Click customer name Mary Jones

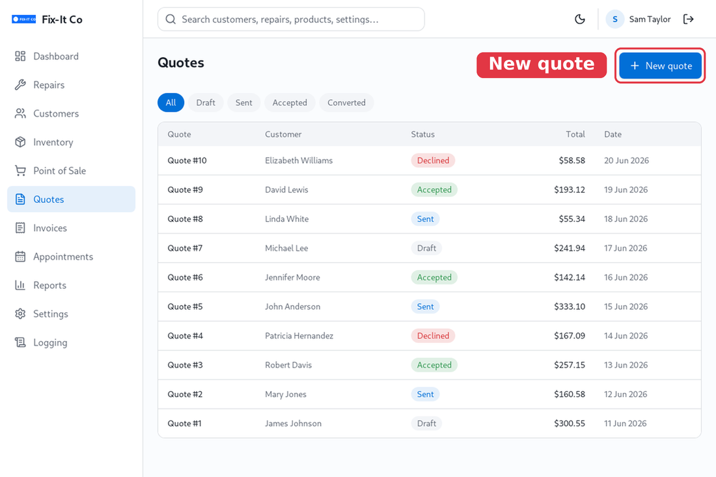tap(286, 394)
